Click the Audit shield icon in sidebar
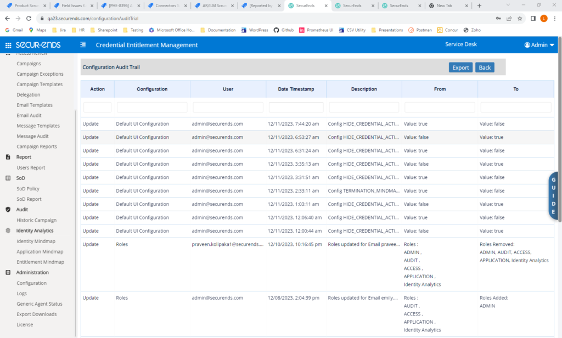 (8, 210)
